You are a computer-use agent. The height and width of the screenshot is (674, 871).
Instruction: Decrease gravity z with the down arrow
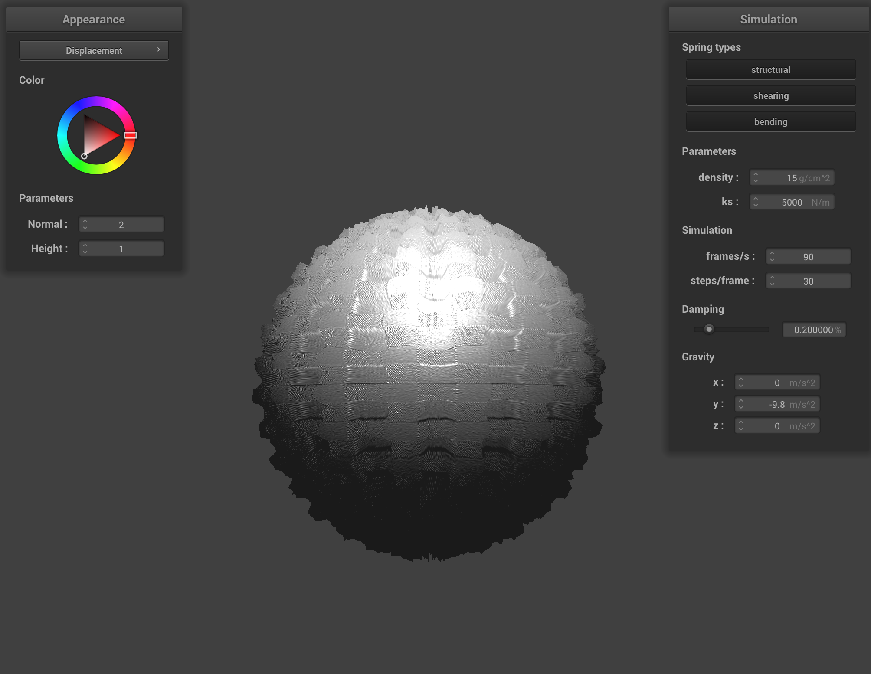coord(741,429)
